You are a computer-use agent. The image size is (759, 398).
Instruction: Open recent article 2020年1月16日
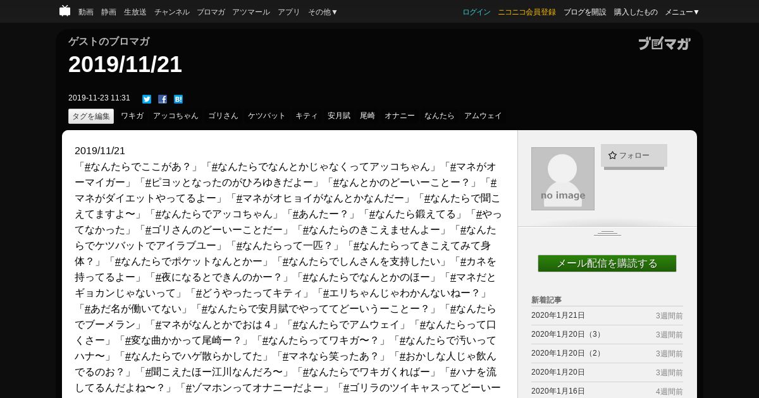558,392
